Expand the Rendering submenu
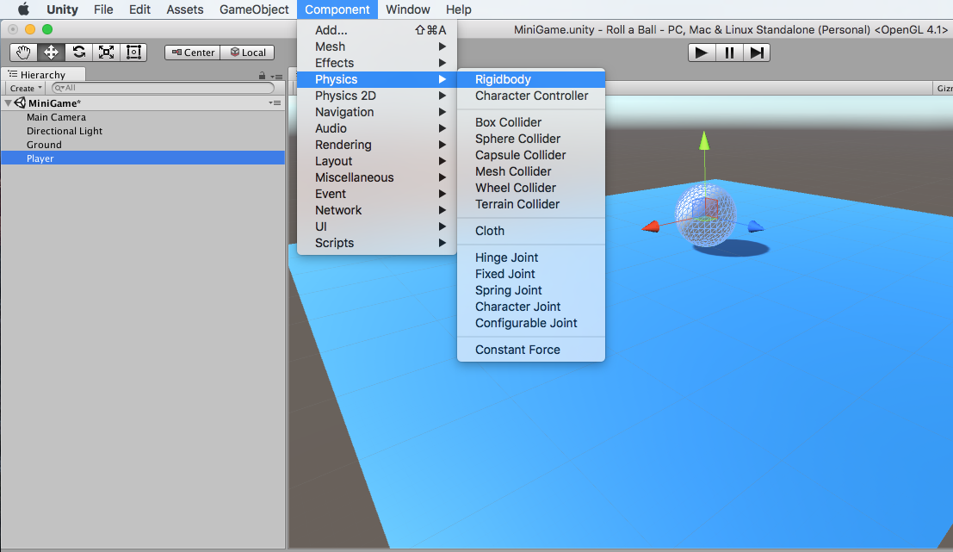This screenshot has width=953, height=552. click(x=377, y=145)
